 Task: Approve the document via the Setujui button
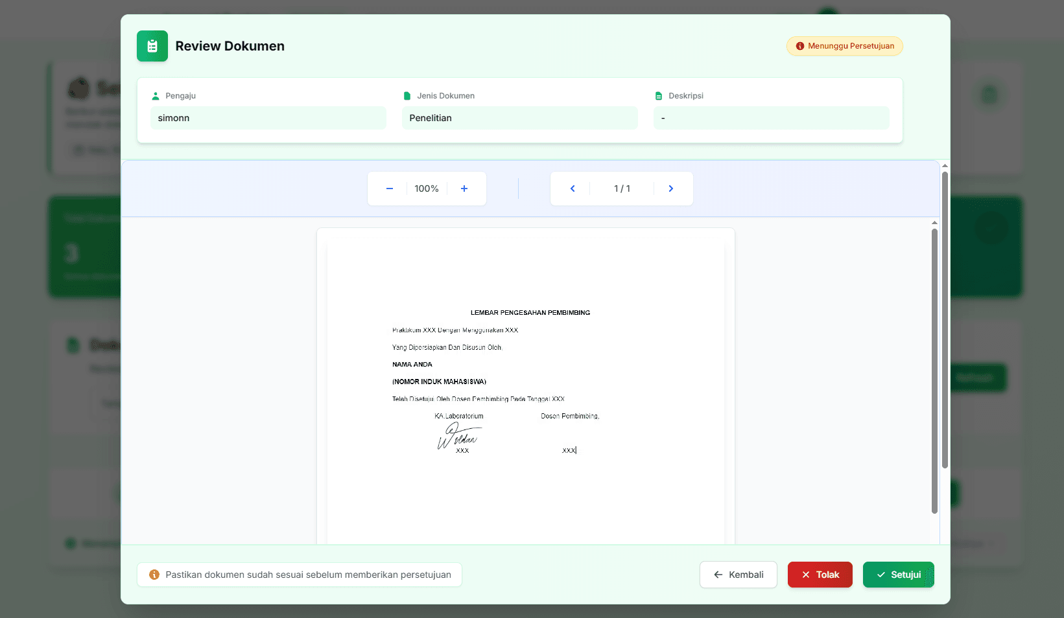(898, 575)
